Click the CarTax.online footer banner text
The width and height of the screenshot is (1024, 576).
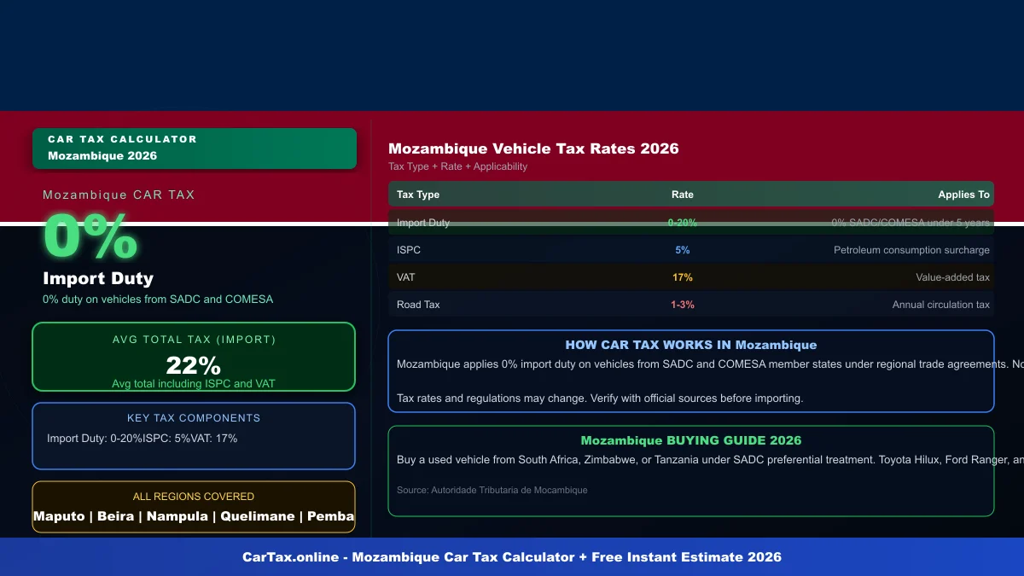coord(512,556)
